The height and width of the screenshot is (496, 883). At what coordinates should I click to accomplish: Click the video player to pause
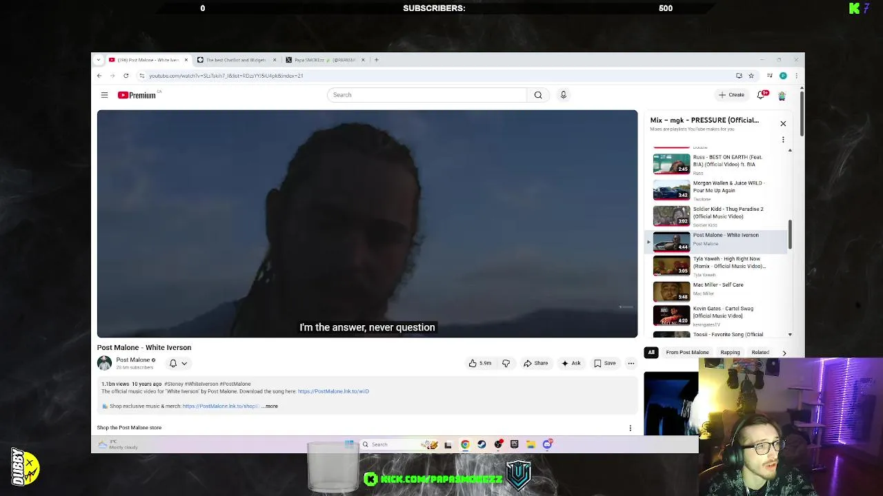pyautogui.click(x=367, y=224)
